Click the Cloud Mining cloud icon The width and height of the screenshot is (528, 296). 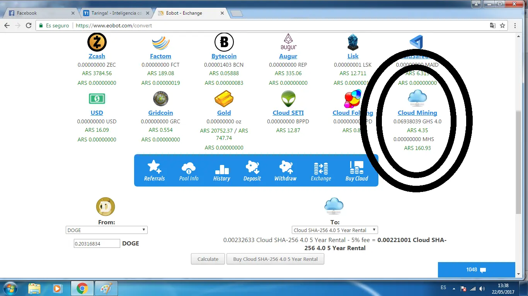(417, 98)
